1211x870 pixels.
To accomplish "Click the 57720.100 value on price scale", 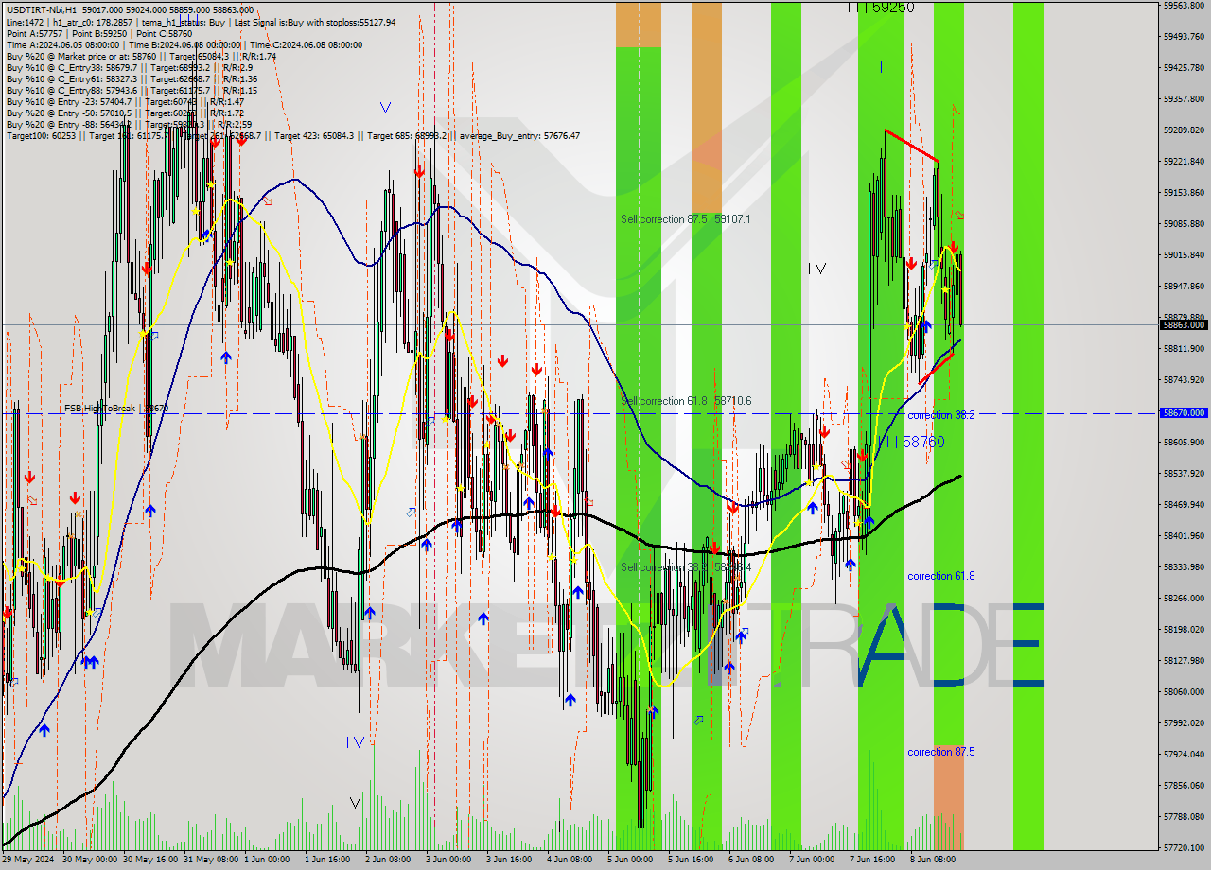I will (1184, 847).
